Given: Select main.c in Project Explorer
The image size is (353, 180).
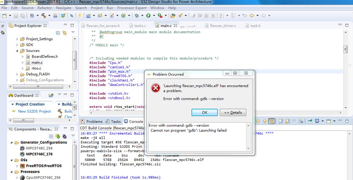Looking at the screenshot, I should click(x=37, y=62).
